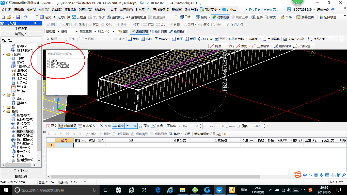Toggle 动态输入 dynamic input

coord(87,126)
